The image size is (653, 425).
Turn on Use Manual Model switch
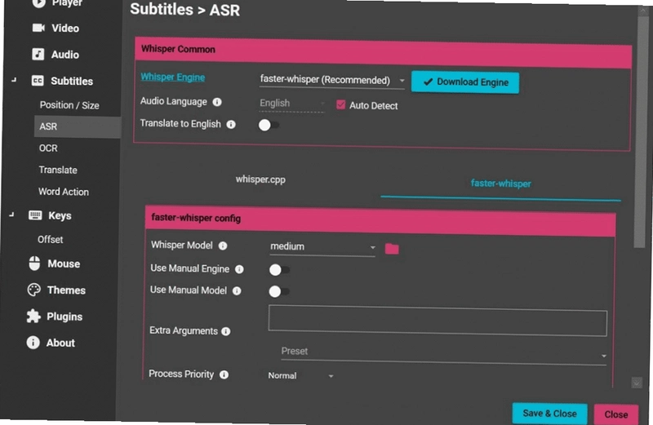278,291
